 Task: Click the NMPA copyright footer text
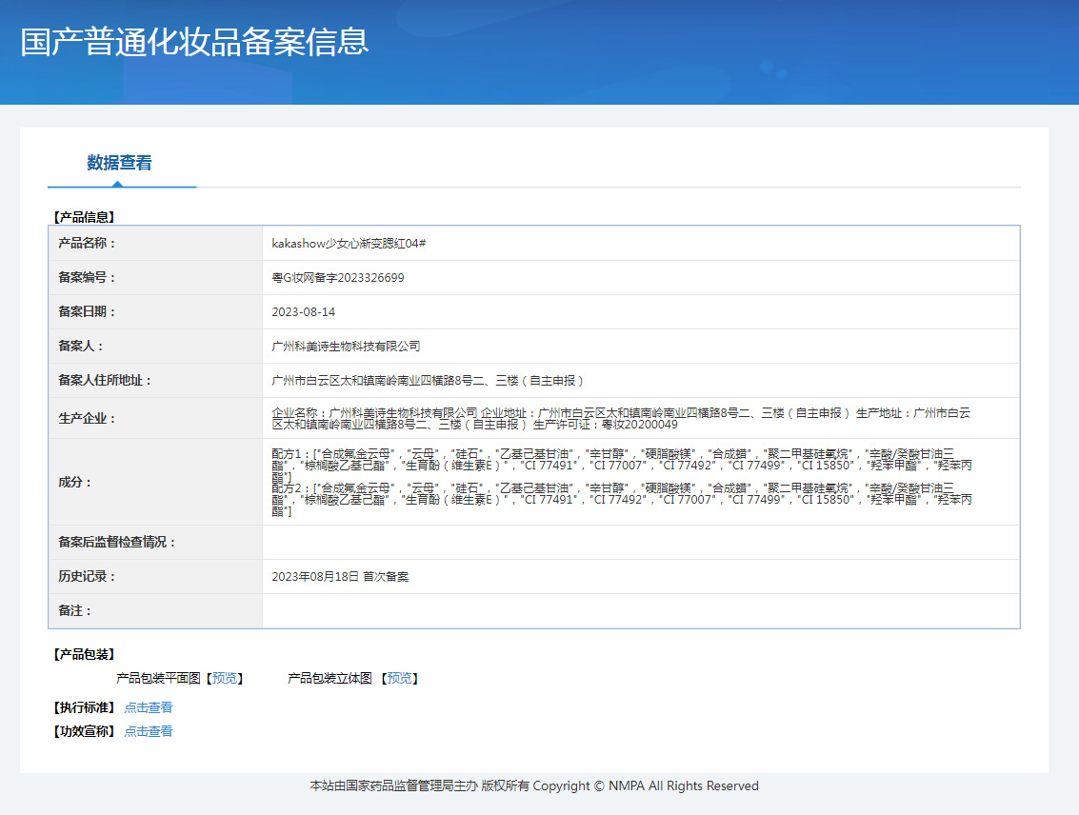point(534,786)
